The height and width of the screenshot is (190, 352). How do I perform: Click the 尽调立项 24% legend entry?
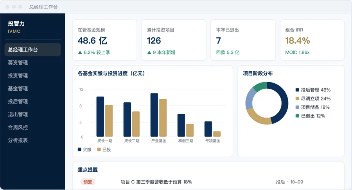tap(313, 99)
